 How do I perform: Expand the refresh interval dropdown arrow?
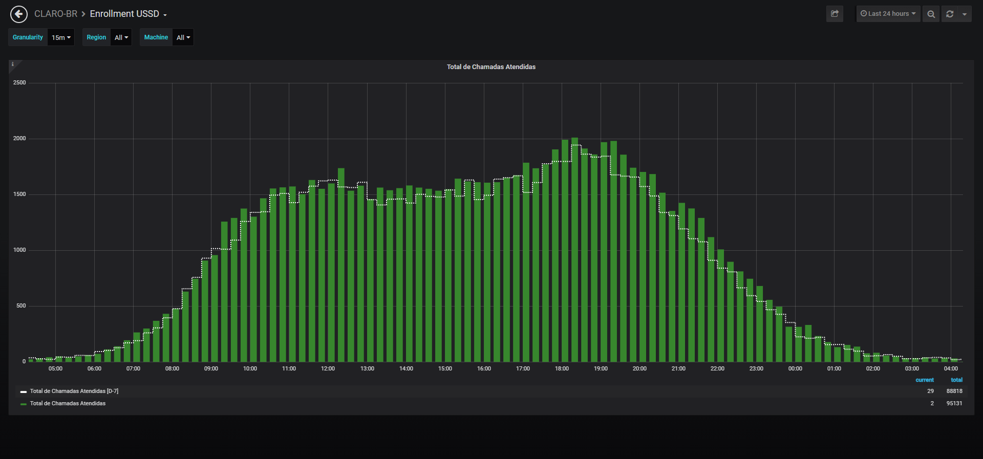pyautogui.click(x=965, y=14)
